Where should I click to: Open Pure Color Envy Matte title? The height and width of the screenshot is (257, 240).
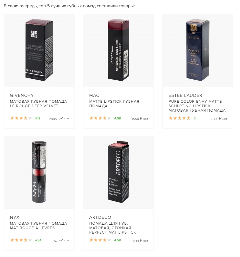(197, 106)
